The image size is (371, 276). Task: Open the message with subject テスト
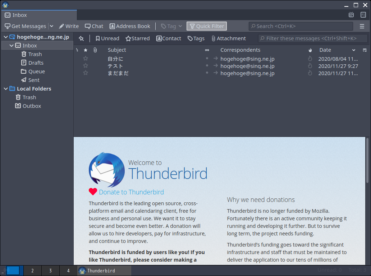tap(115, 66)
